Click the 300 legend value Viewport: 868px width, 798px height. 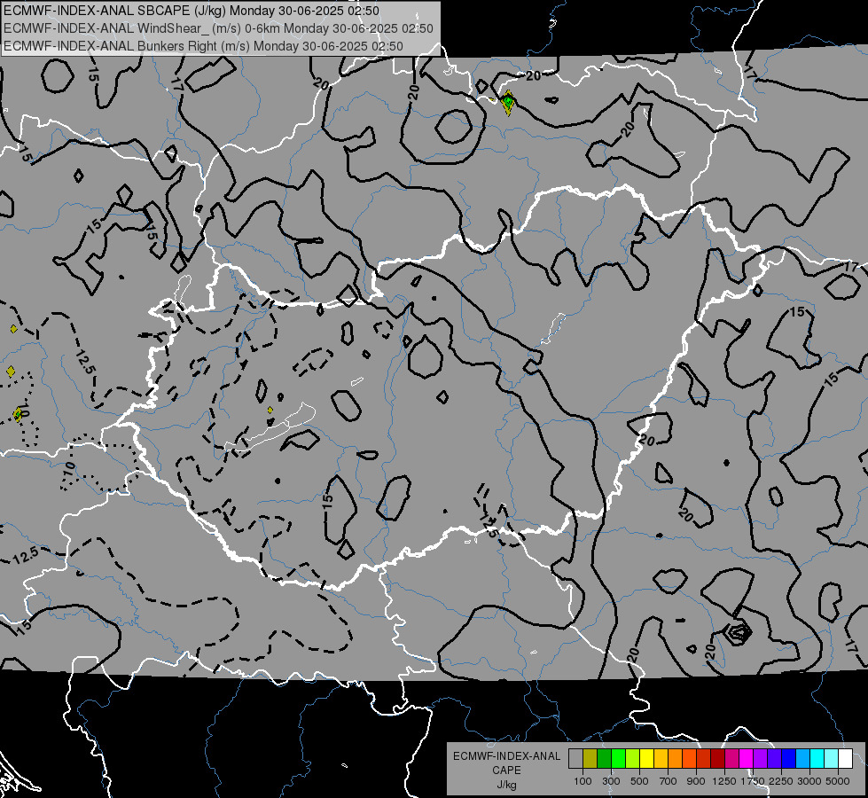[x=611, y=781]
